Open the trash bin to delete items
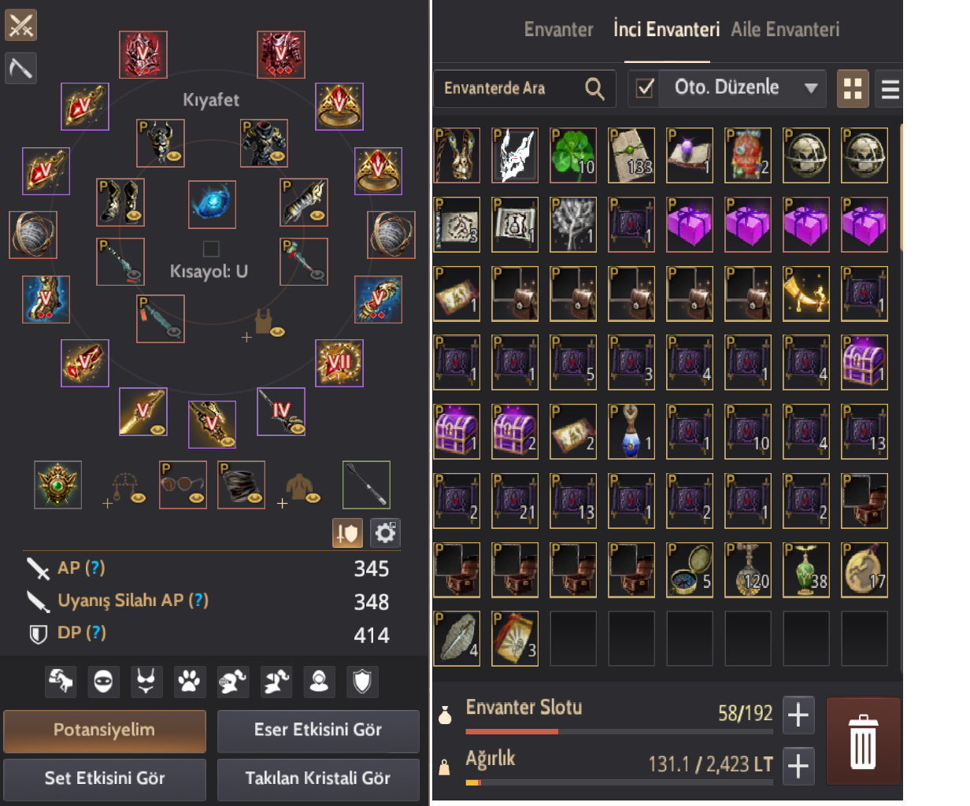The image size is (970, 806). pos(863,741)
